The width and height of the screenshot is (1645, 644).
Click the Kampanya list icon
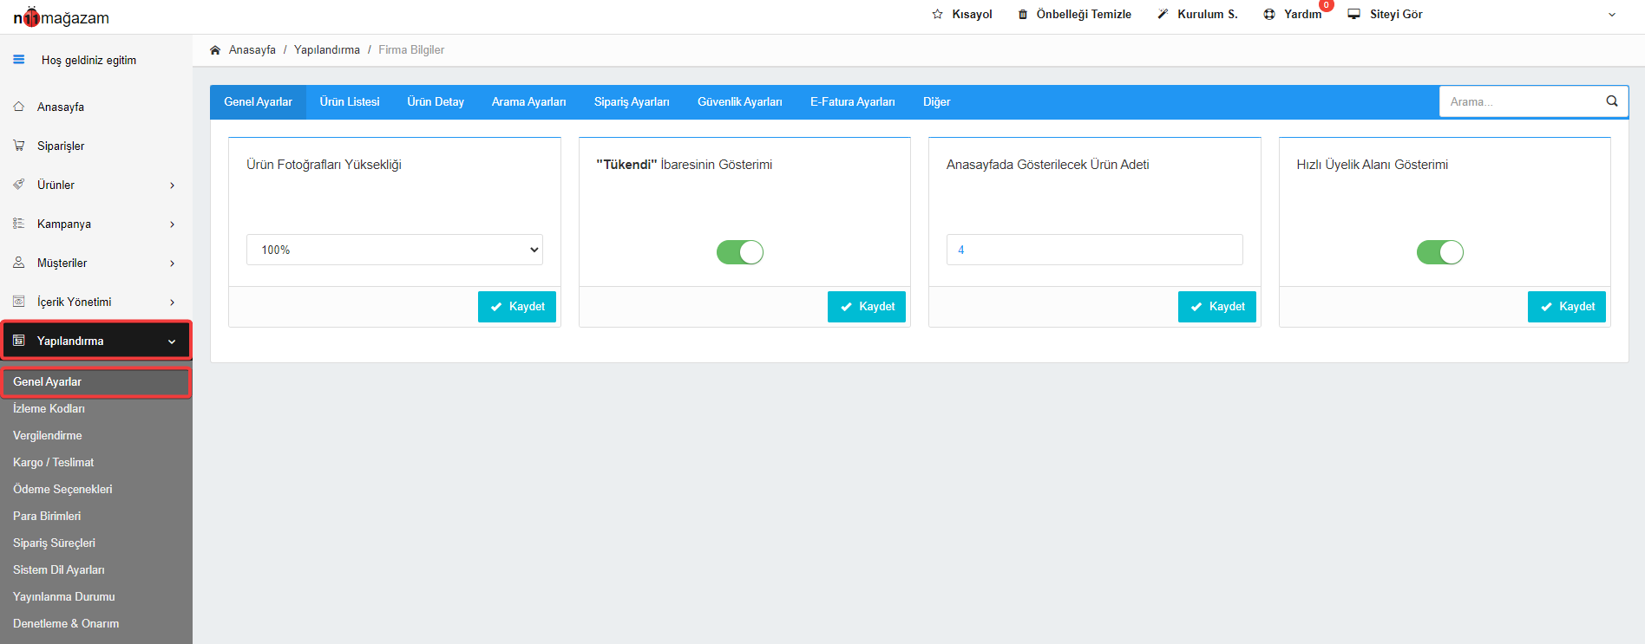coord(18,224)
